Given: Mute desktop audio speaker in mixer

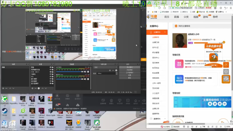Looking at the screenshot, I should (x=85, y=72).
